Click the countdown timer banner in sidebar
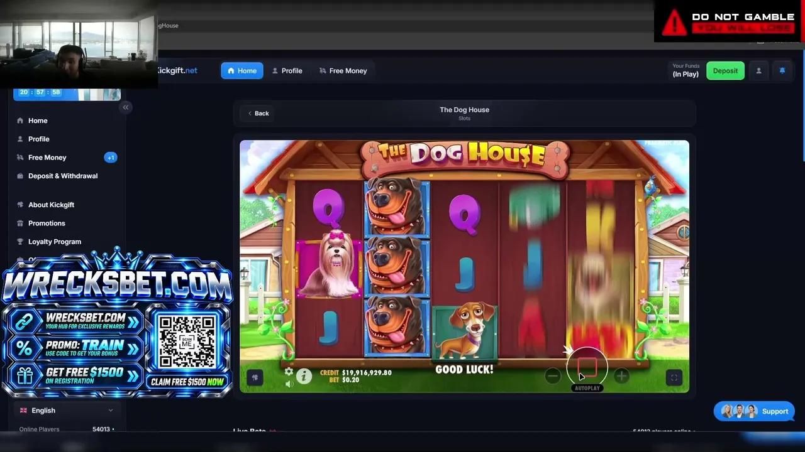The width and height of the screenshot is (805, 452). click(67, 93)
